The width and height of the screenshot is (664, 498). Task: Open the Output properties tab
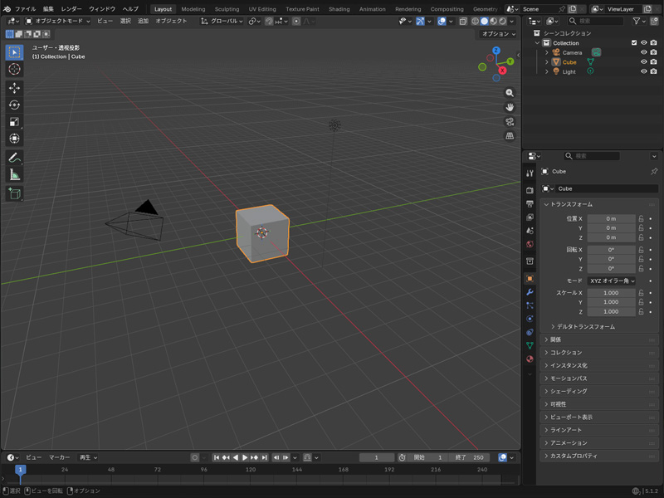pyautogui.click(x=530, y=203)
